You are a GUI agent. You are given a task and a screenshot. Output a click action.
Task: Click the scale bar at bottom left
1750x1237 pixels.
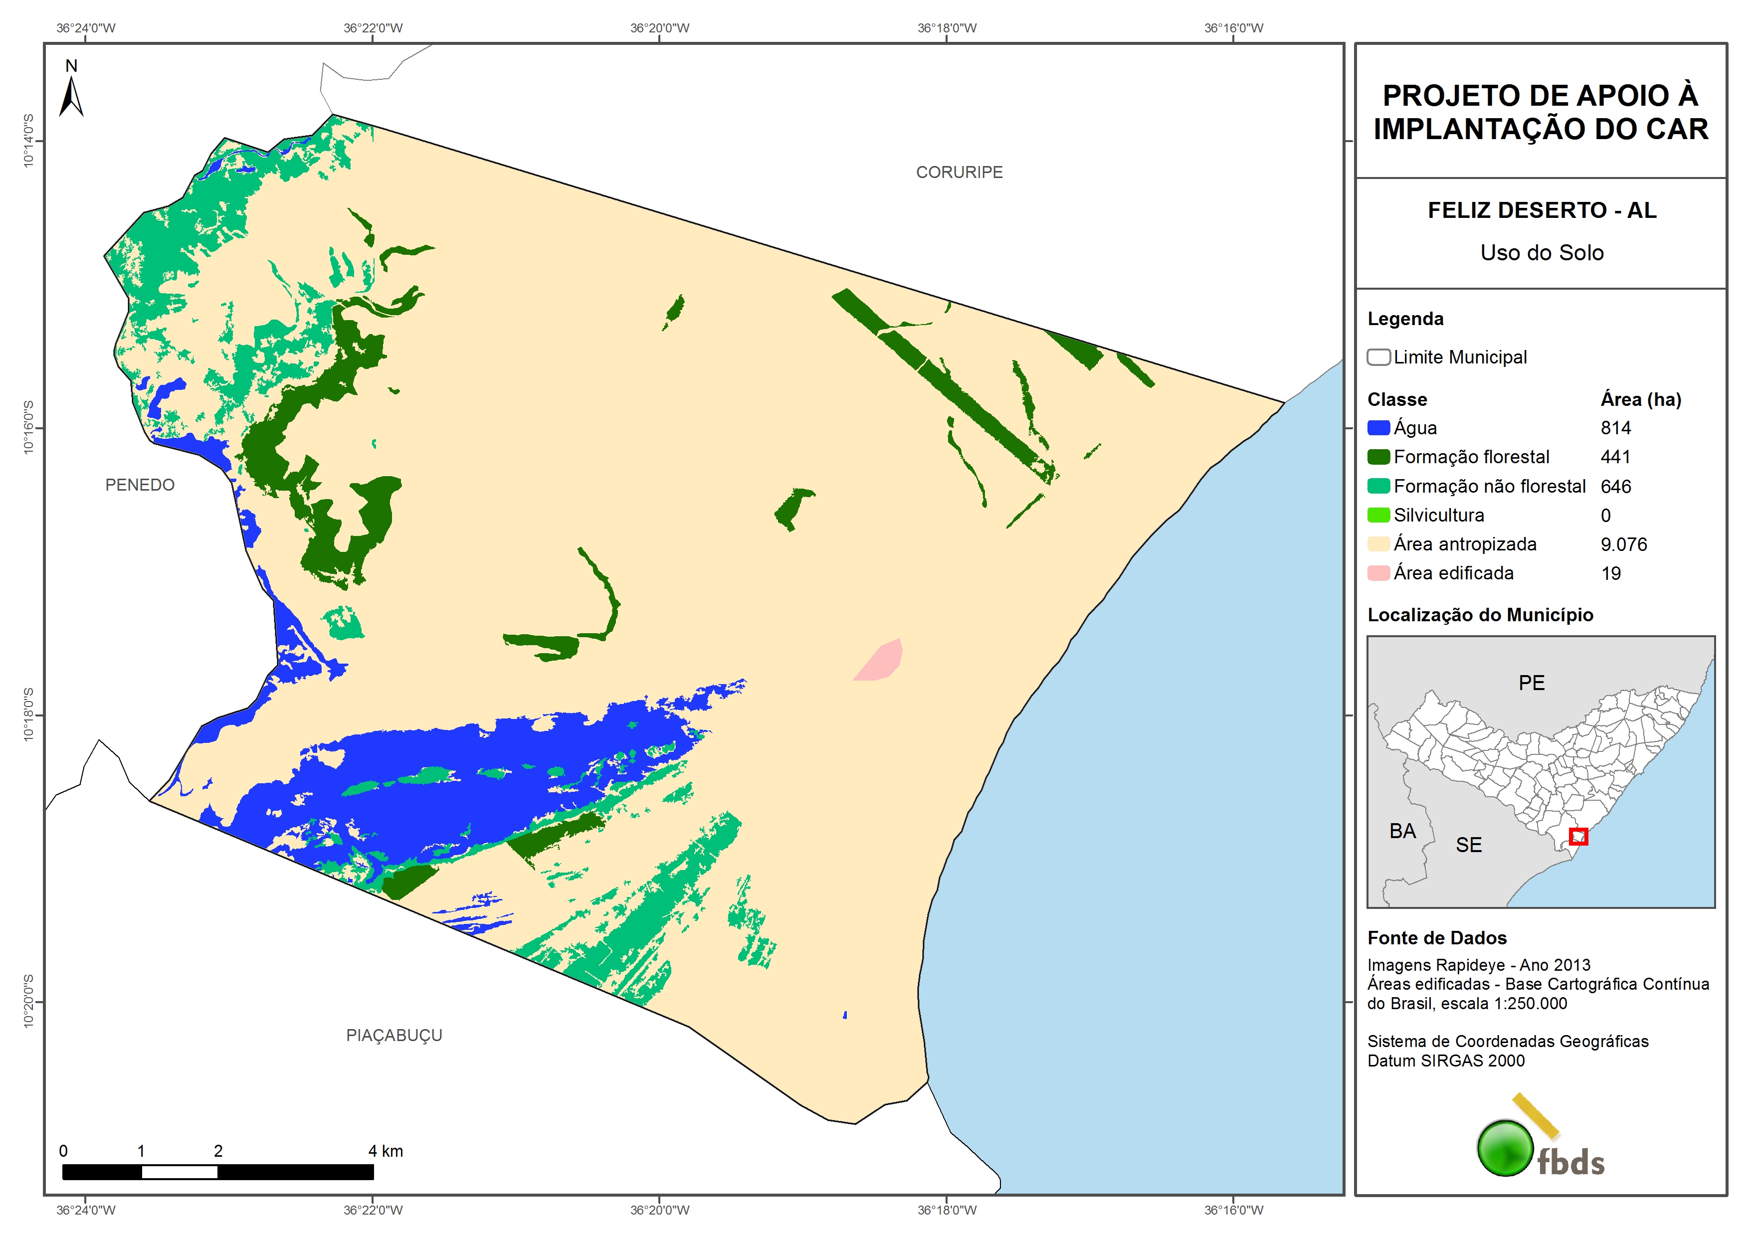point(217,1172)
